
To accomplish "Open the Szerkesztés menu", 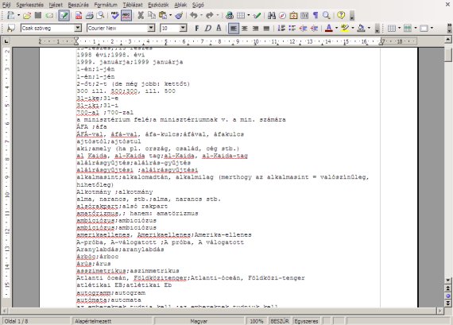I will (29, 5).
